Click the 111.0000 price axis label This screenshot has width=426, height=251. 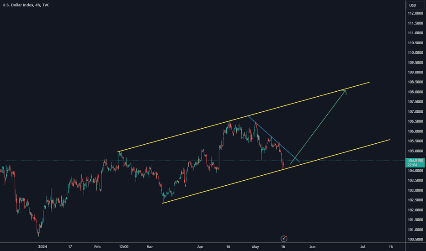click(415, 33)
